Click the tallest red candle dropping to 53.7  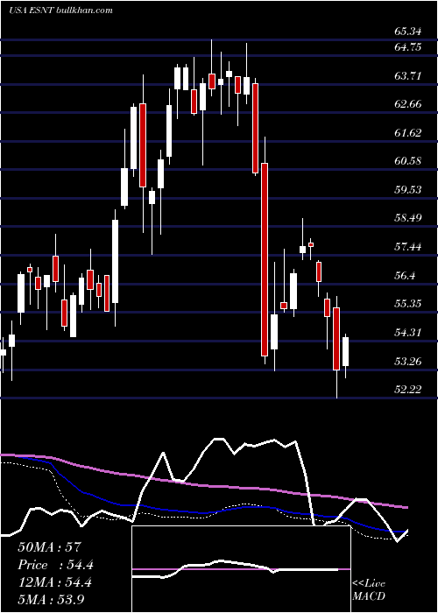pos(265,259)
